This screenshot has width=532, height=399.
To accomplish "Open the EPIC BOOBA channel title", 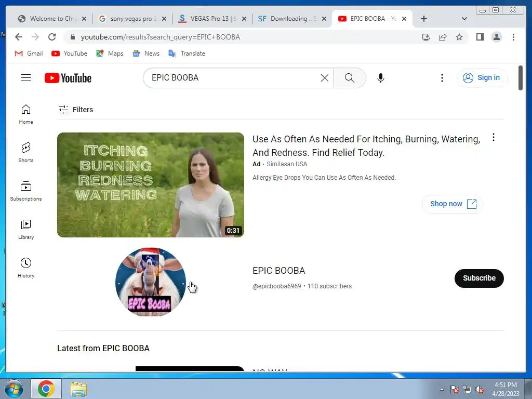I will click(x=278, y=270).
